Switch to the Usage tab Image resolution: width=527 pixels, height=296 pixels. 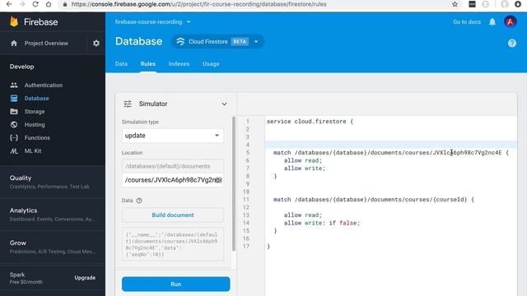point(211,64)
